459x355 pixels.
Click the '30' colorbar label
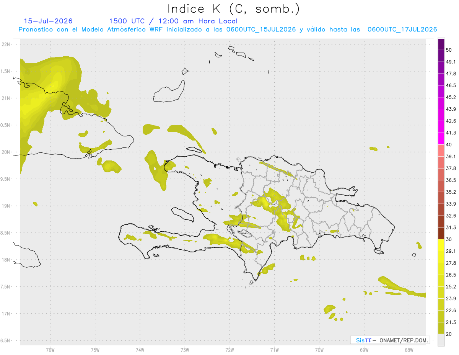tap(449, 239)
